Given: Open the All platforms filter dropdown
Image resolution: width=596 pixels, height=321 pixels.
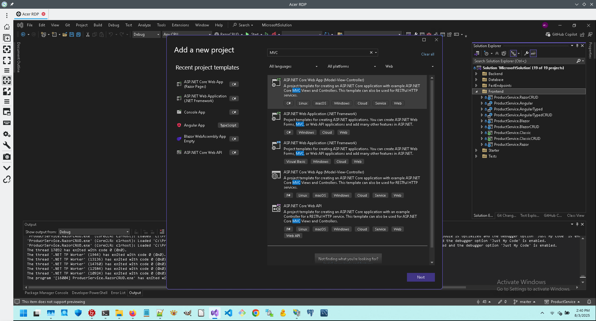Looking at the screenshot, I should click(352, 66).
